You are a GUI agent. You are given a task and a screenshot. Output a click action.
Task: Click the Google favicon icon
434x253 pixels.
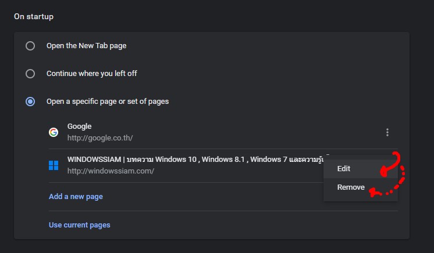(54, 132)
